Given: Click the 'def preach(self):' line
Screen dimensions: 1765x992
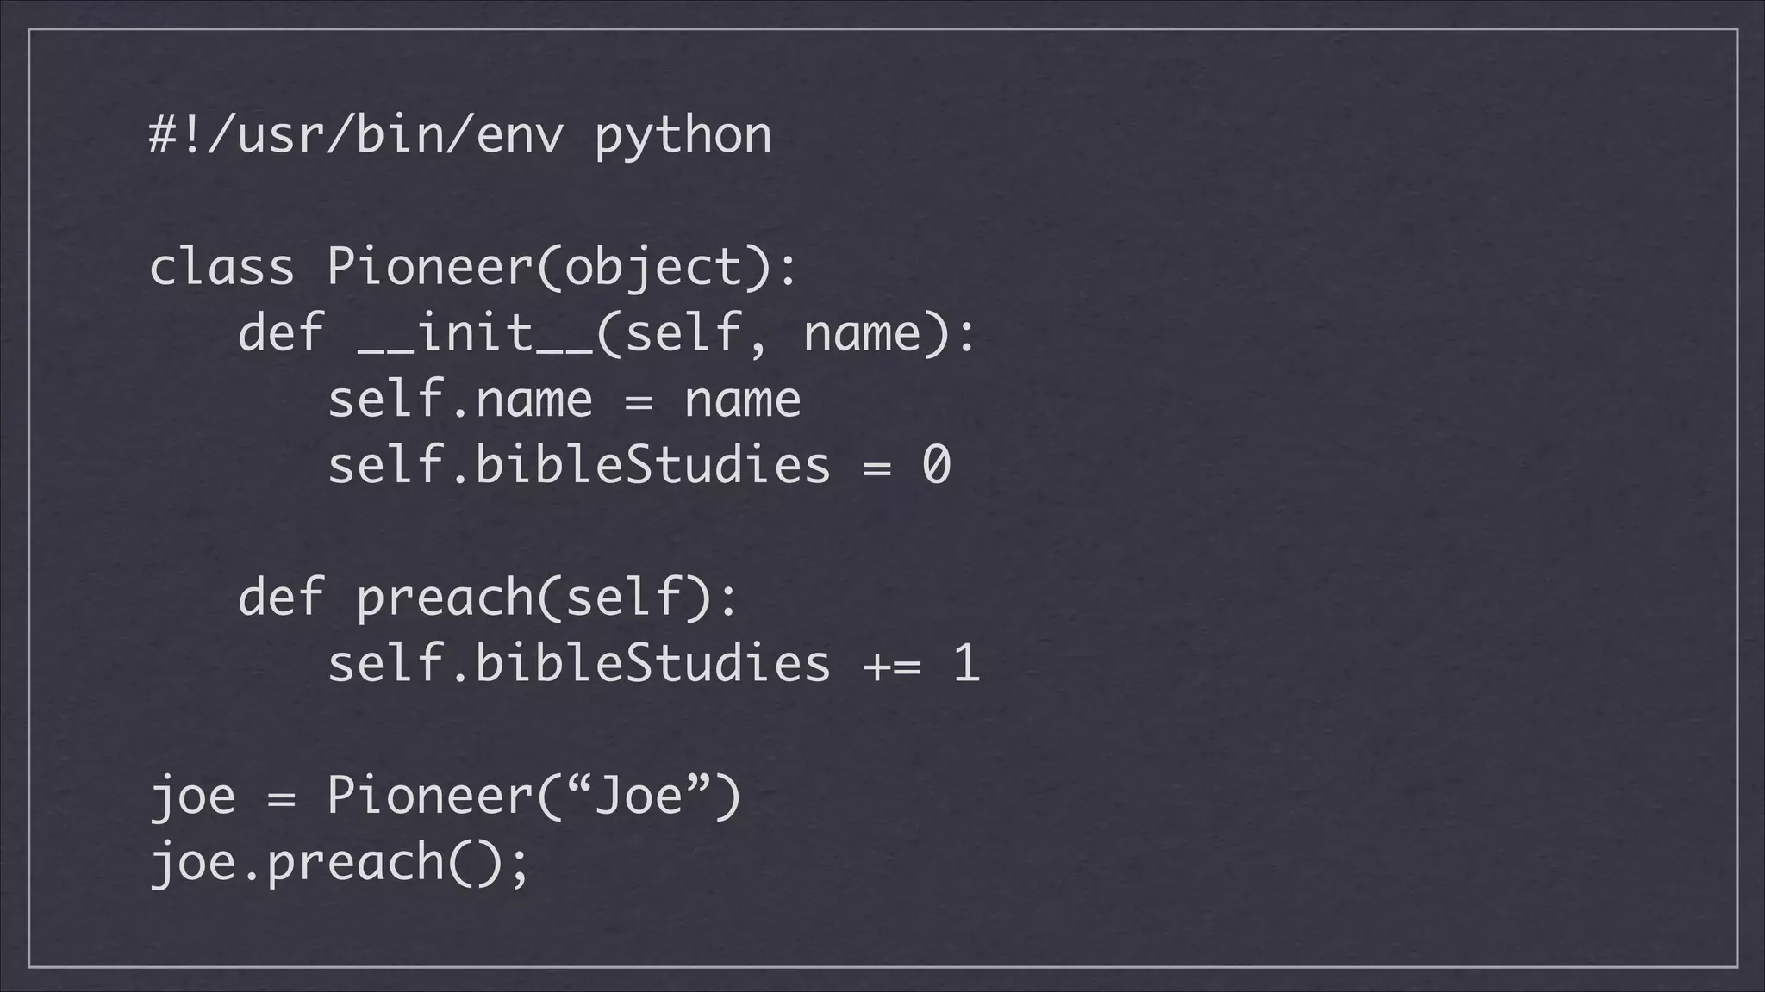Looking at the screenshot, I should [x=488, y=598].
